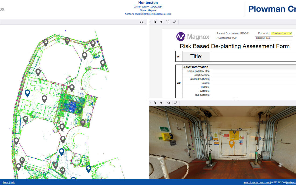The image size is (296, 185).
Task: Reset the panorama view rotation
Action: pyautogui.click(x=168, y=103)
